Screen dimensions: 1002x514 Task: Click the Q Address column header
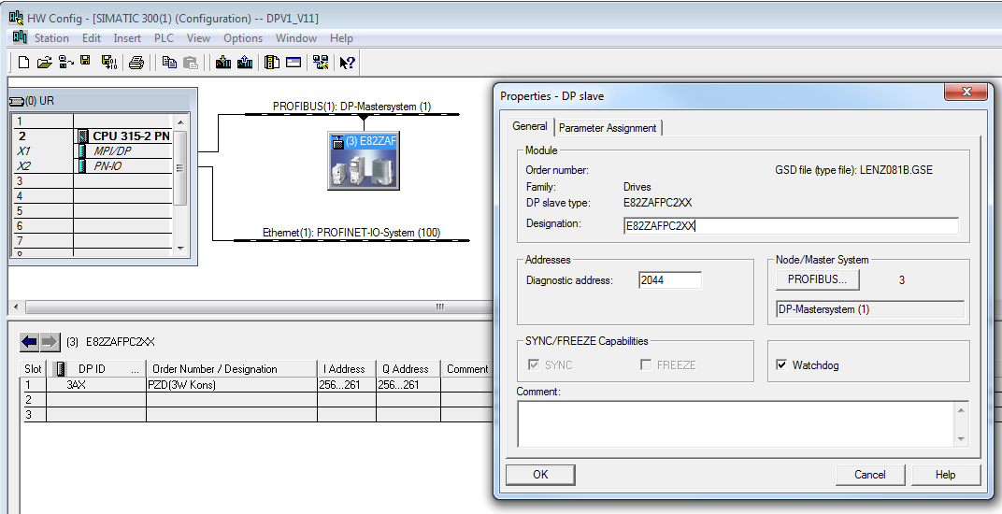pos(409,369)
